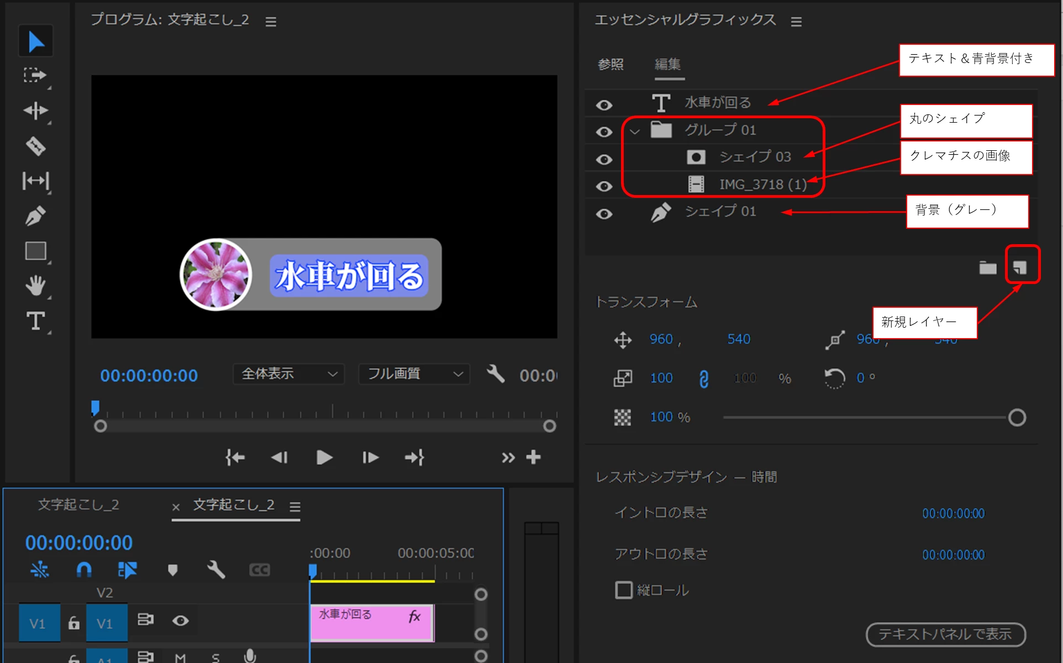This screenshot has height=663, width=1063.
Task: Open the 全体表示 zoom dropdown
Action: point(288,374)
